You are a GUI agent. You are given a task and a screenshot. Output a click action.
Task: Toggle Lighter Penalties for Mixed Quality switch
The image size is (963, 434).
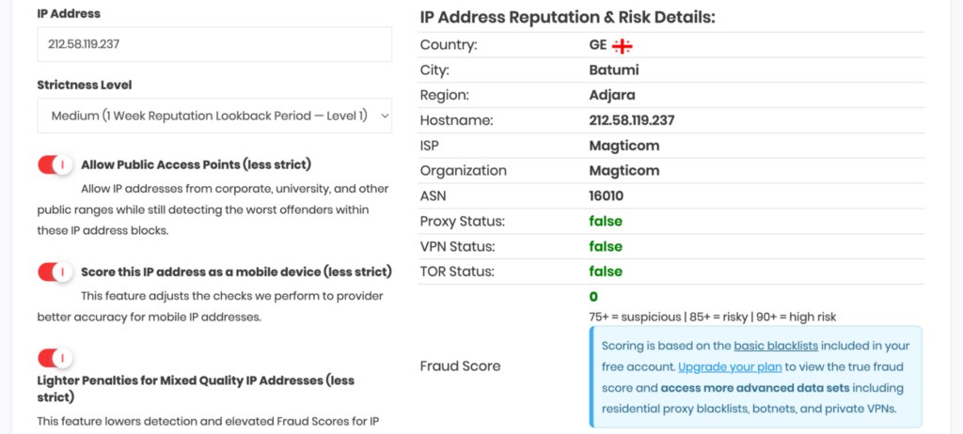(55, 357)
